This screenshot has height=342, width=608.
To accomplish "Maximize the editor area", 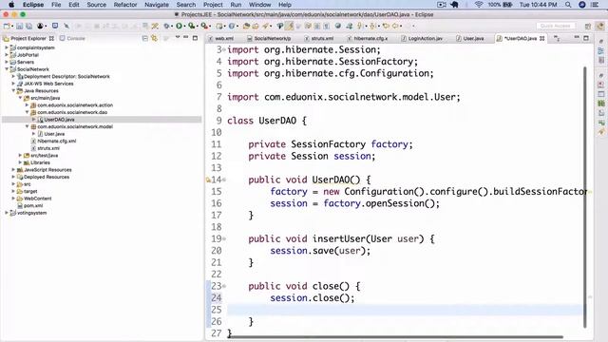I will pos(586,38).
